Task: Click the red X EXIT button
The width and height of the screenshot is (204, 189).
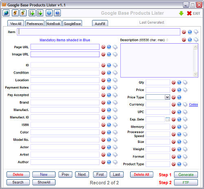Action: [193, 13]
